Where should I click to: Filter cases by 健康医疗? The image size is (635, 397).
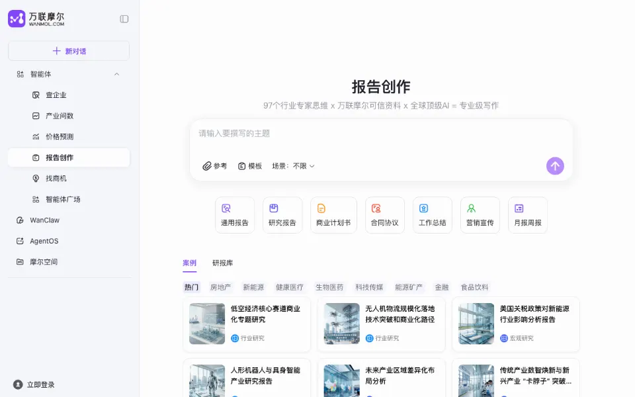(x=290, y=287)
